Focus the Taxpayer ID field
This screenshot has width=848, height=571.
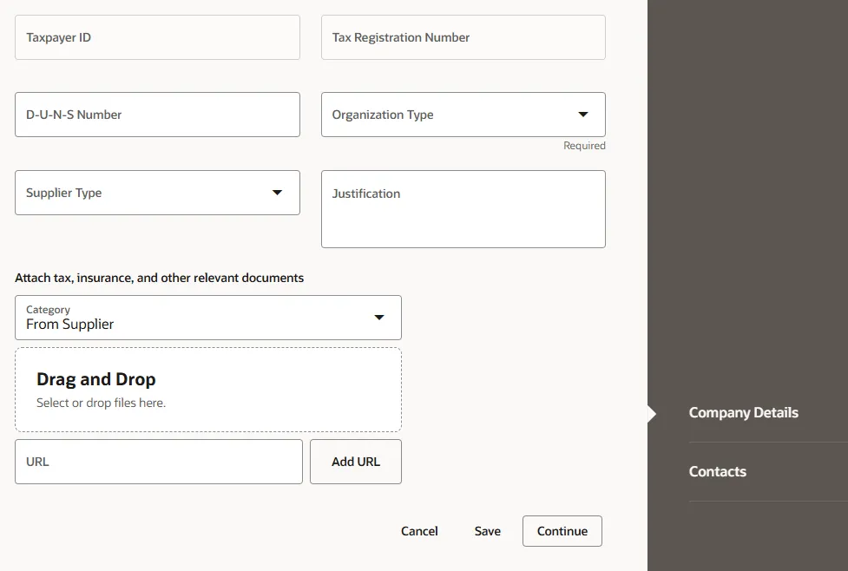[157, 37]
